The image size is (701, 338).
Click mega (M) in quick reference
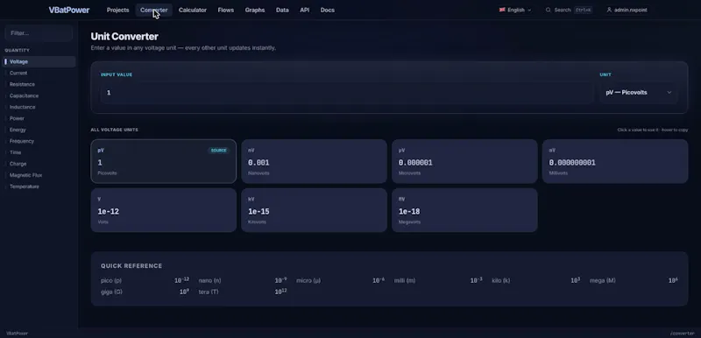tap(603, 280)
